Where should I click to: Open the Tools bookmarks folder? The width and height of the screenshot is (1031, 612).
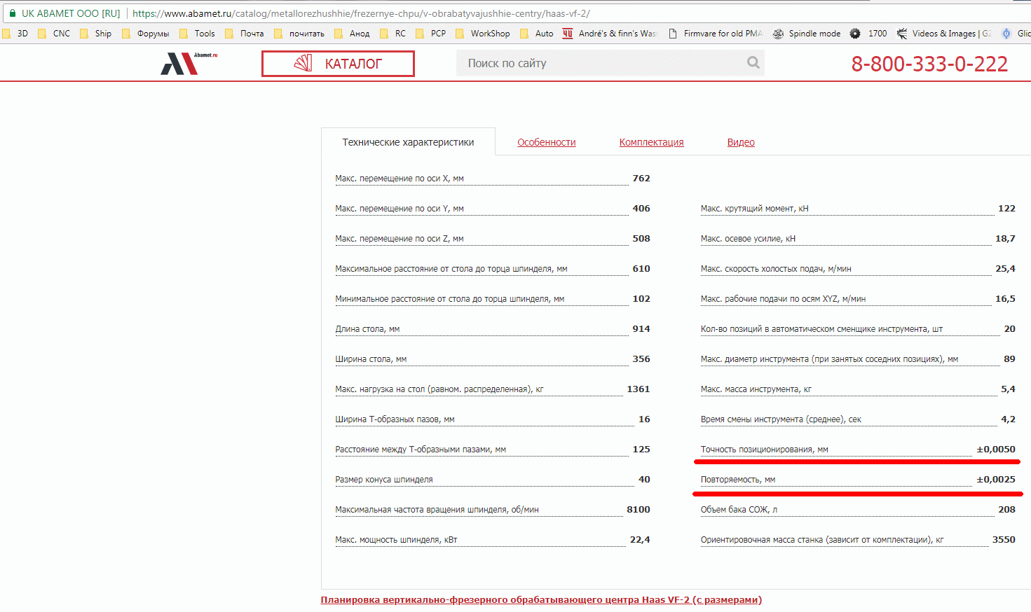198,34
